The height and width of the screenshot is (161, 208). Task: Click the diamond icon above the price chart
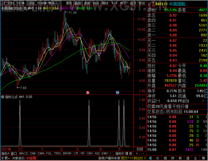(x=126, y=9)
